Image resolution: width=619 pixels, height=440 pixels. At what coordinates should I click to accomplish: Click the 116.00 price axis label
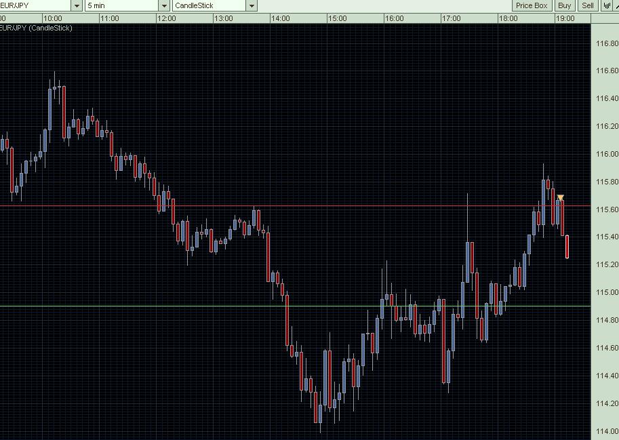[x=607, y=154]
